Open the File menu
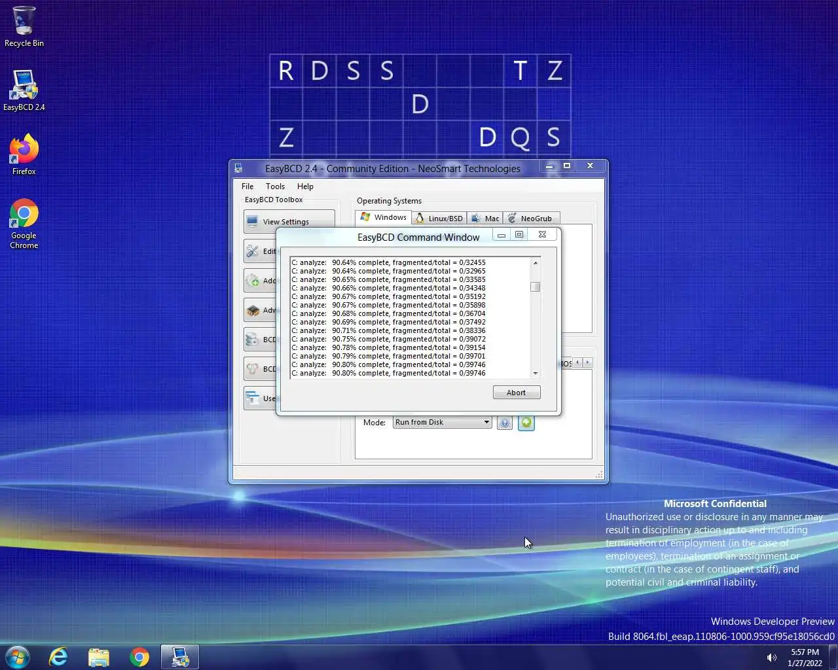 pyautogui.click(x=247, y=186)
